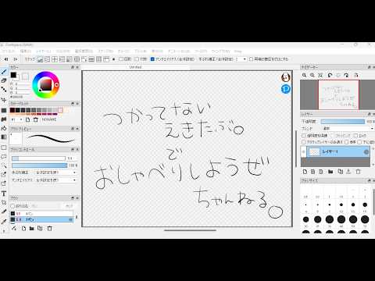Image resolution: width=375 pixels, height=281 pixels.
Task: Add a layer folder
Action: click(x=330, y=172)
